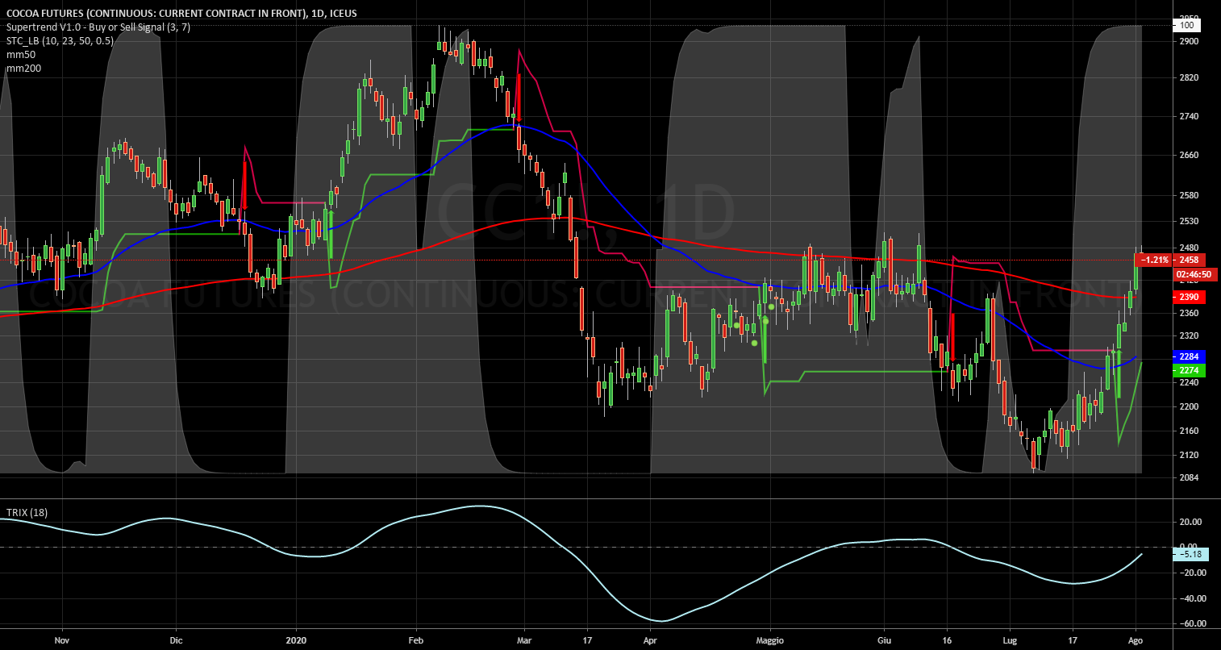Select the mm50 indicator label
Screen dimensions: 1221x650
[x=21, y=54]
